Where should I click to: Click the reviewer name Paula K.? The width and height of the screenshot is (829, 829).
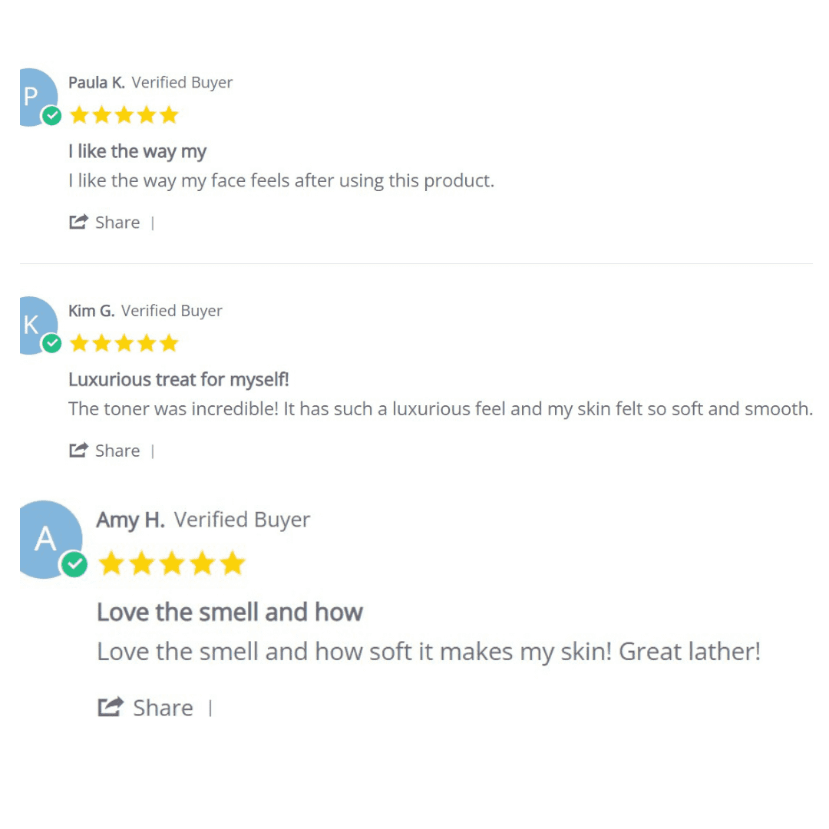click(x=96, y=83)
